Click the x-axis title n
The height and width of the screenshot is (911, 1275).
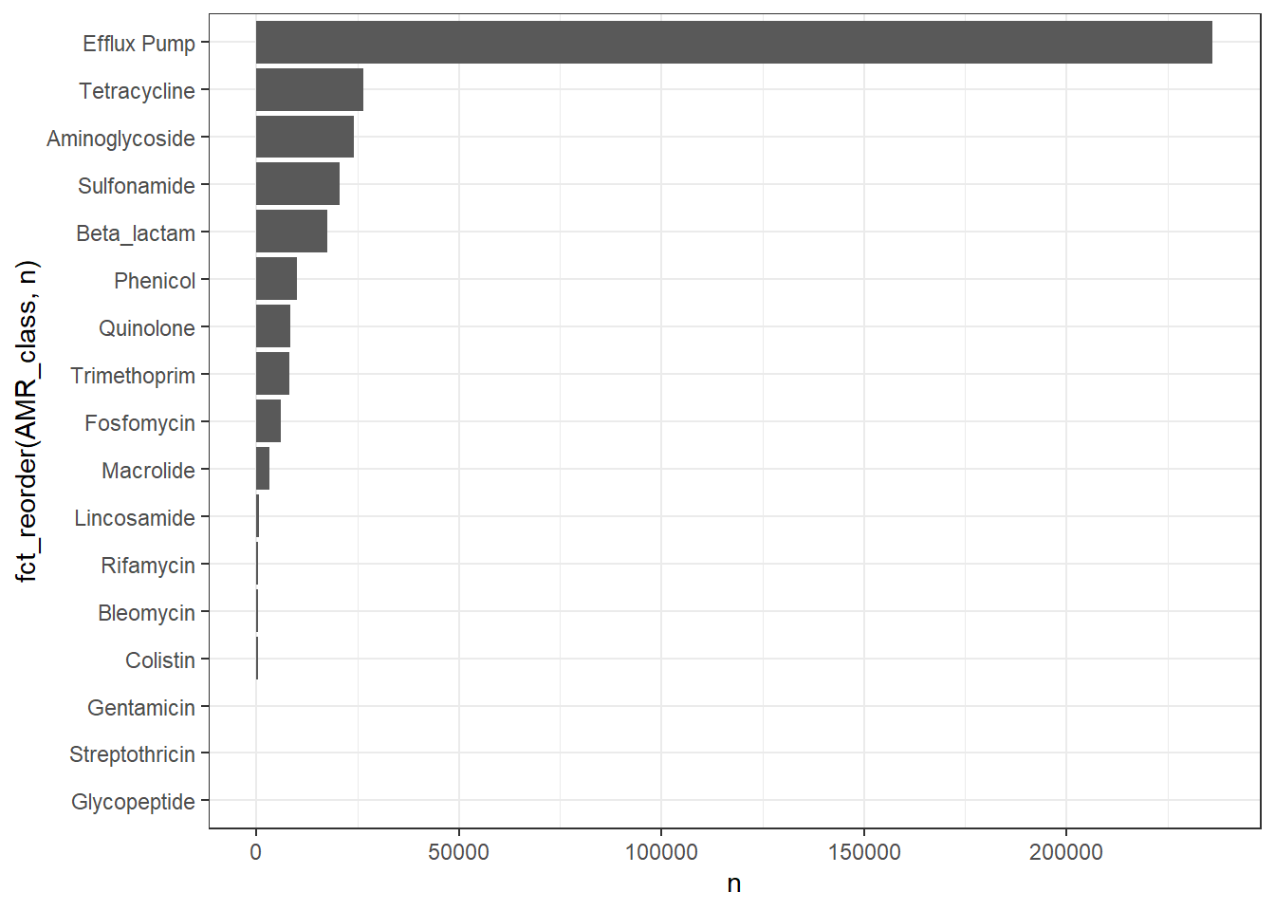(734, 883)
